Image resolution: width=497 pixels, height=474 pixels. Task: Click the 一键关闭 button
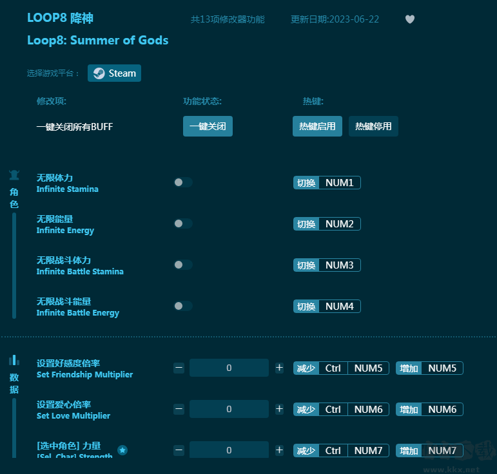click(208, 126)
